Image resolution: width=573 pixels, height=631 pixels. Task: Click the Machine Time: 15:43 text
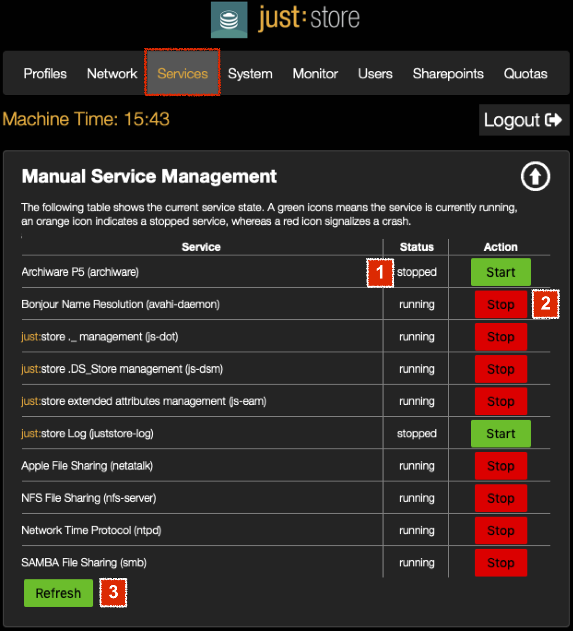click(x=86, y=119)
